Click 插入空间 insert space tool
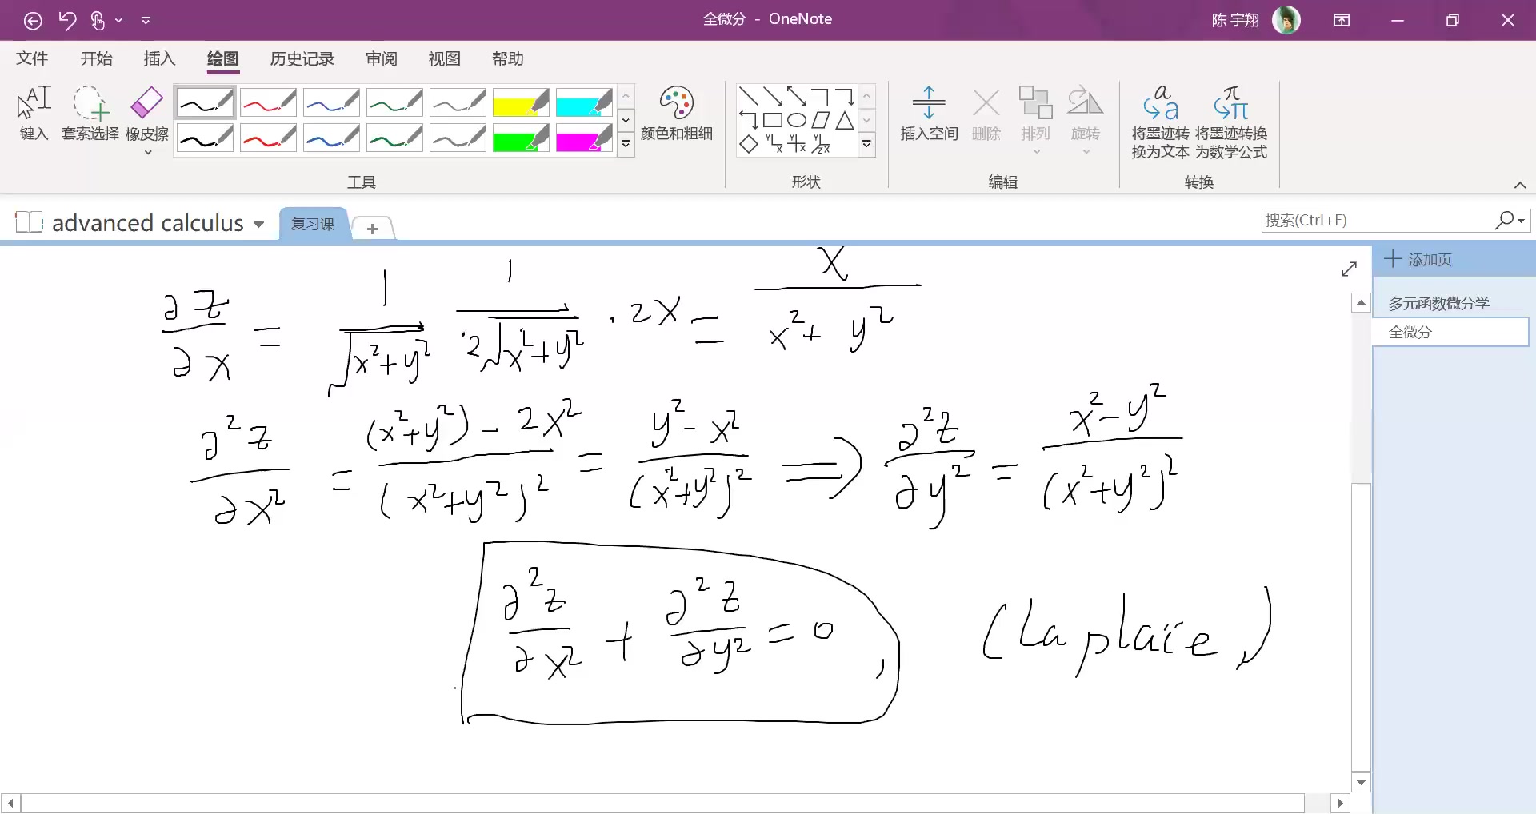Screen dimensions: 1536x814 (929, 113)
